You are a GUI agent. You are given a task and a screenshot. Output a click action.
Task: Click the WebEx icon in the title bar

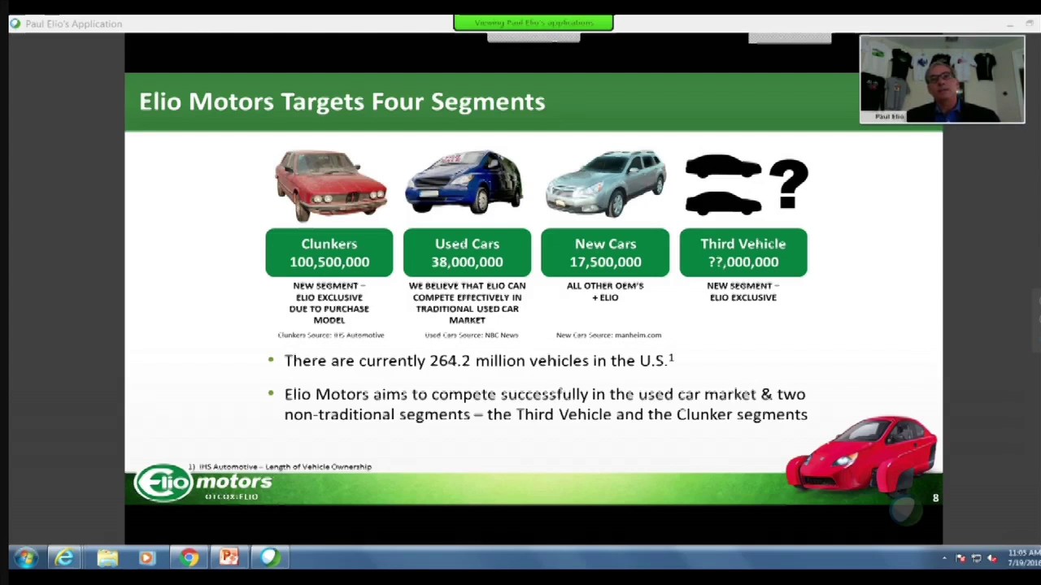pyautogui.click(x=15, y=24)
